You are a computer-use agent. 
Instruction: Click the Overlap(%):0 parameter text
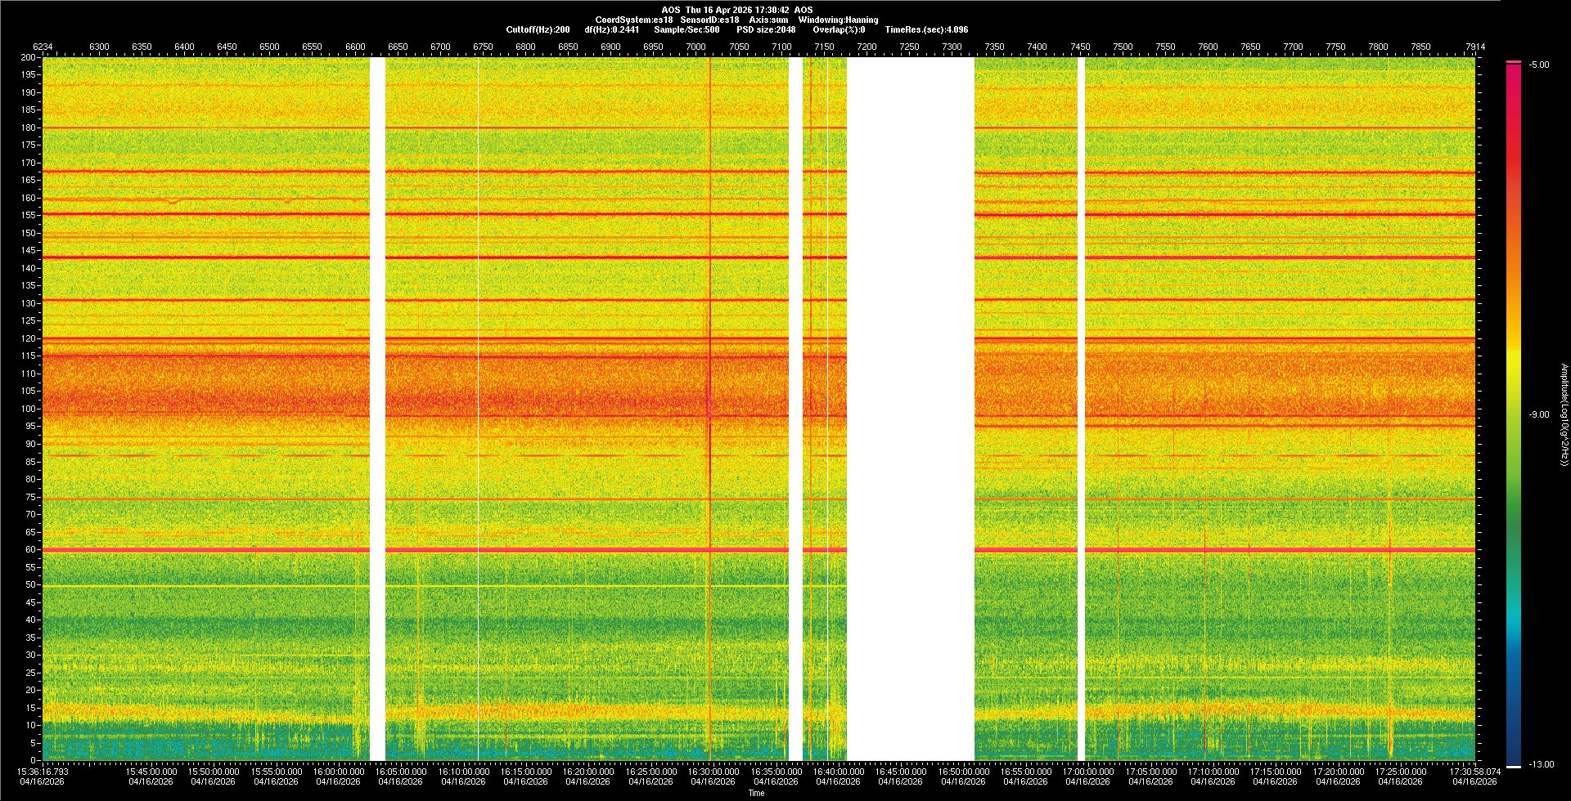pyautogui.click(x=839, y=29)
